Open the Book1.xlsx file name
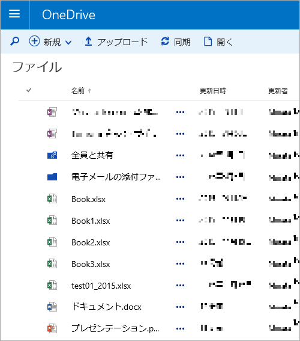 point(91,221)
